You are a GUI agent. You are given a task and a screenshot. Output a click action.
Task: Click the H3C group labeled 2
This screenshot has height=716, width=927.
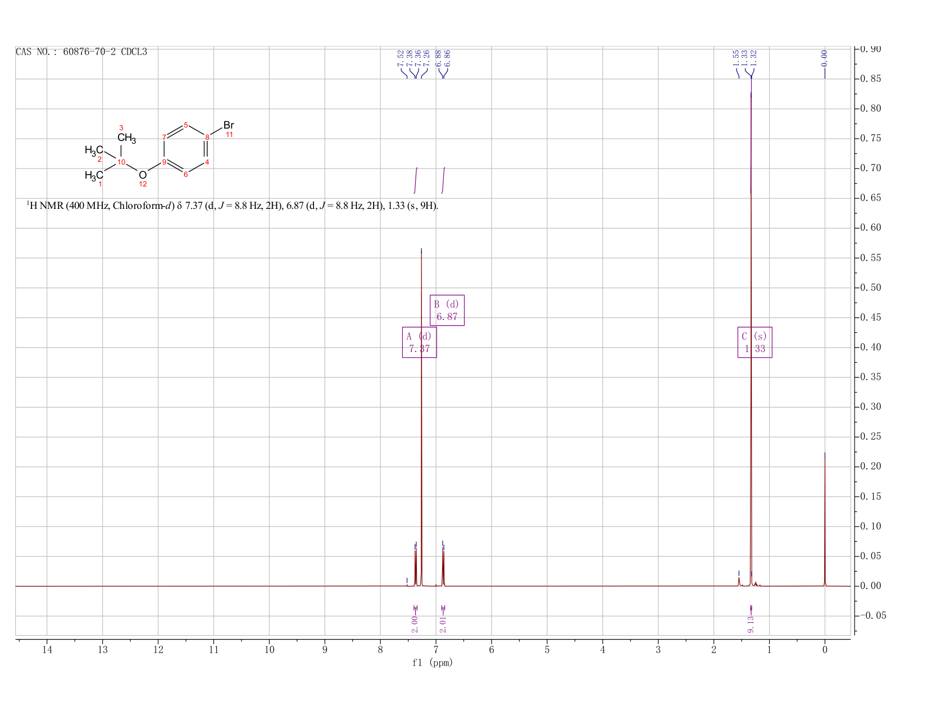point(94,150)
